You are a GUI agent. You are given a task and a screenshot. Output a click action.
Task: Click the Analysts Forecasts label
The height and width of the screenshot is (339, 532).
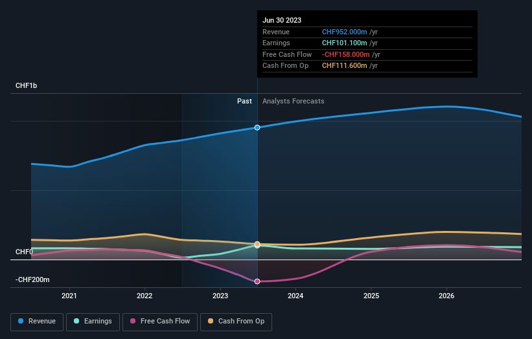click(x=293, y=102)
